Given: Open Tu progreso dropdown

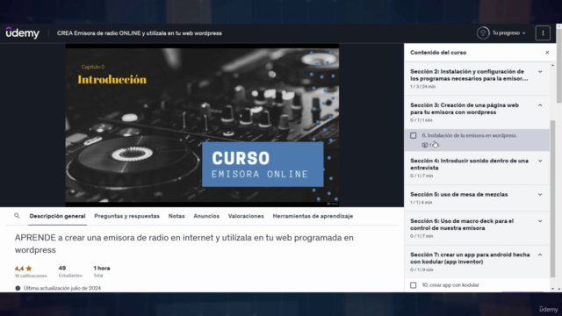Looking at the screenshot, I should click(508, 33).
